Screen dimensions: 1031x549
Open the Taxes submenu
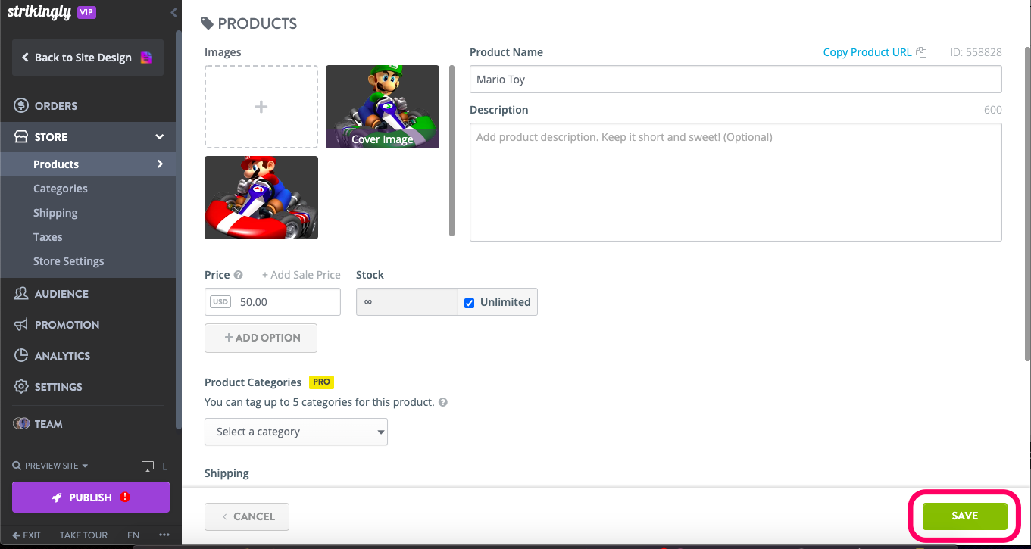[48, 237]
